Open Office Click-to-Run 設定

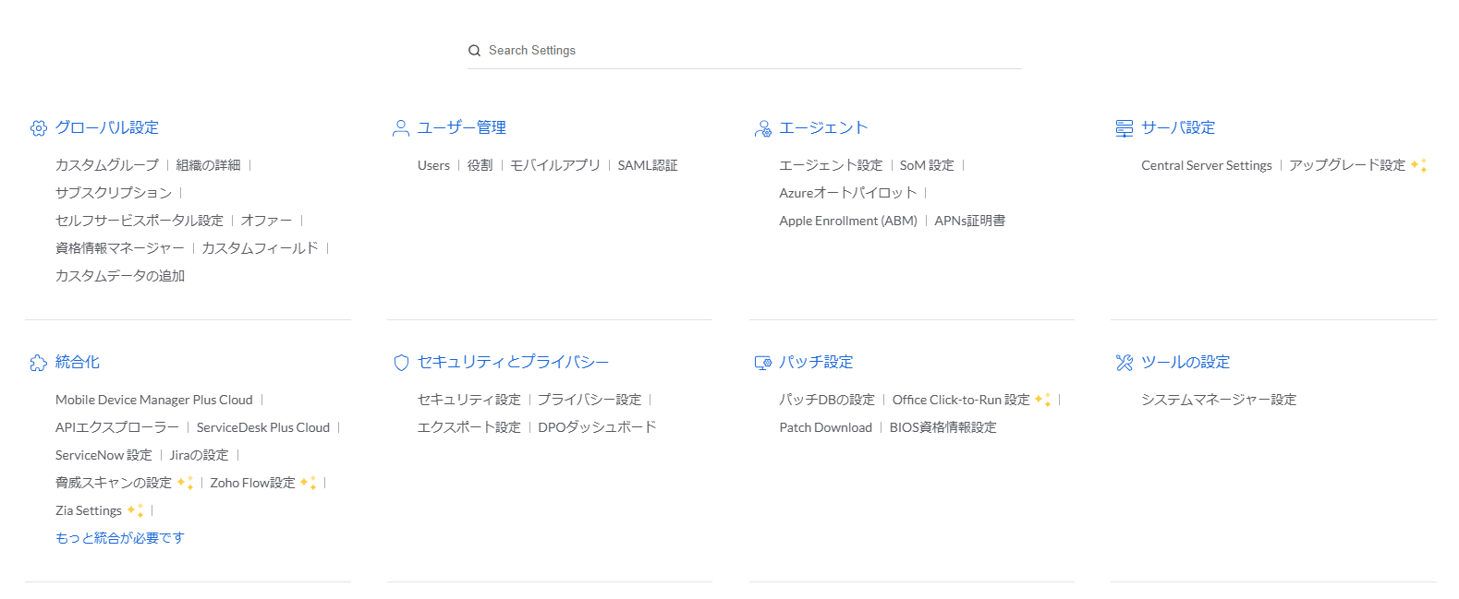[961, 400]
